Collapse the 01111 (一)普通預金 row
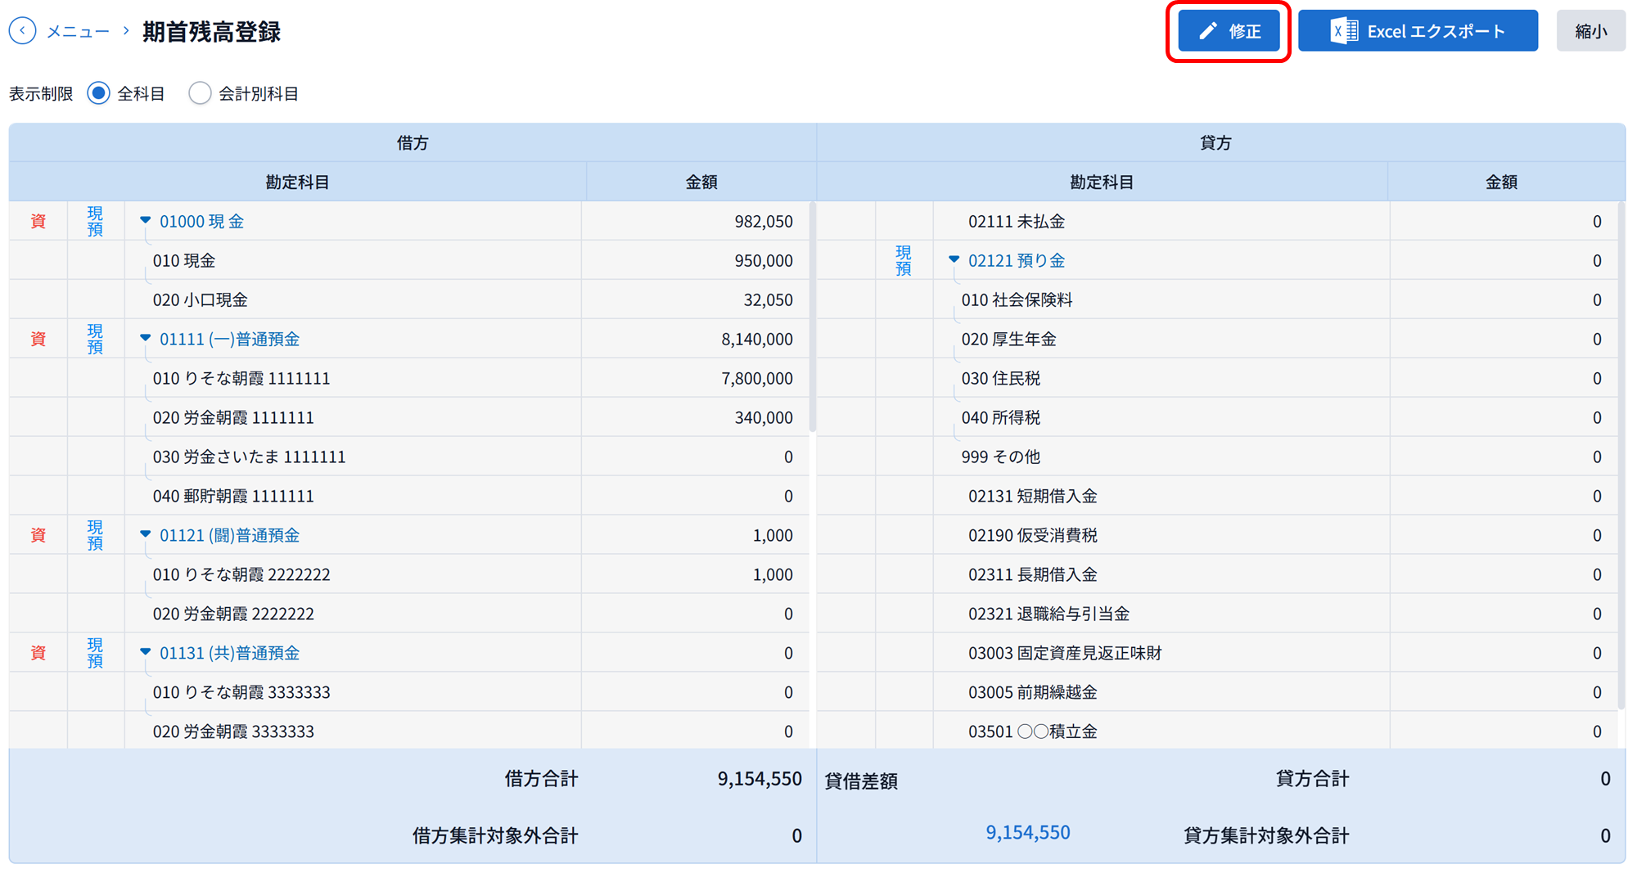 tap(146, 339)
